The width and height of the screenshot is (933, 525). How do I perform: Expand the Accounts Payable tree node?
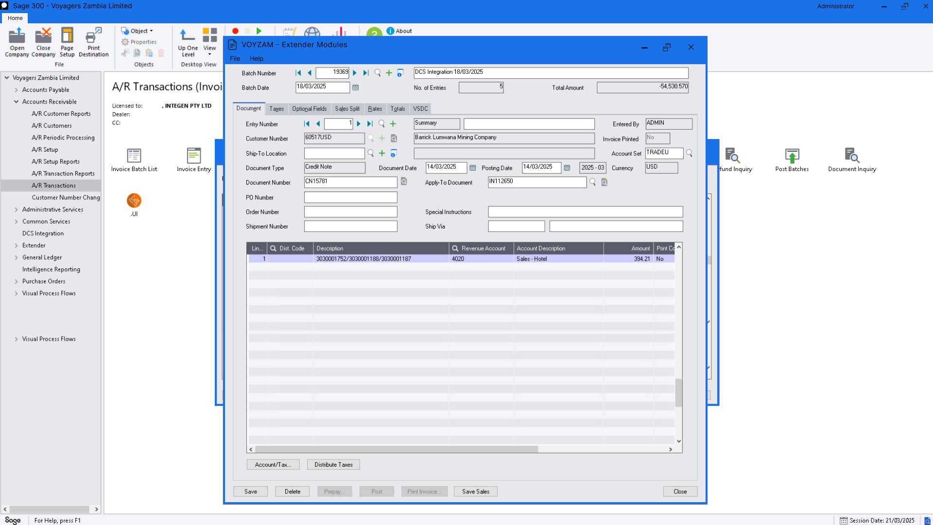[x=16, y=90]
